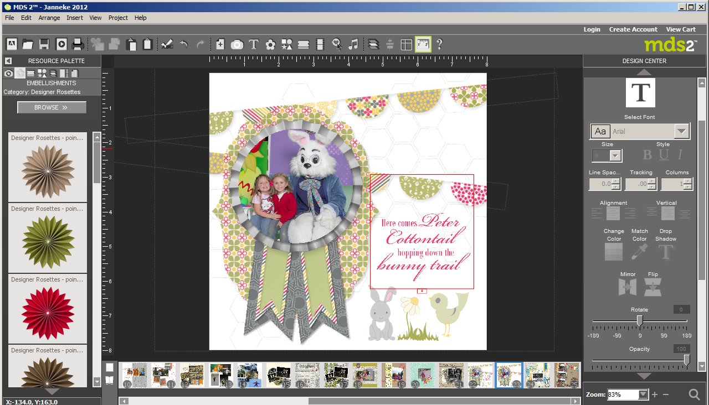Screen dimensions: 709x405
Task: Collapse the Resource Palette panel
Action: coord(8,61)
